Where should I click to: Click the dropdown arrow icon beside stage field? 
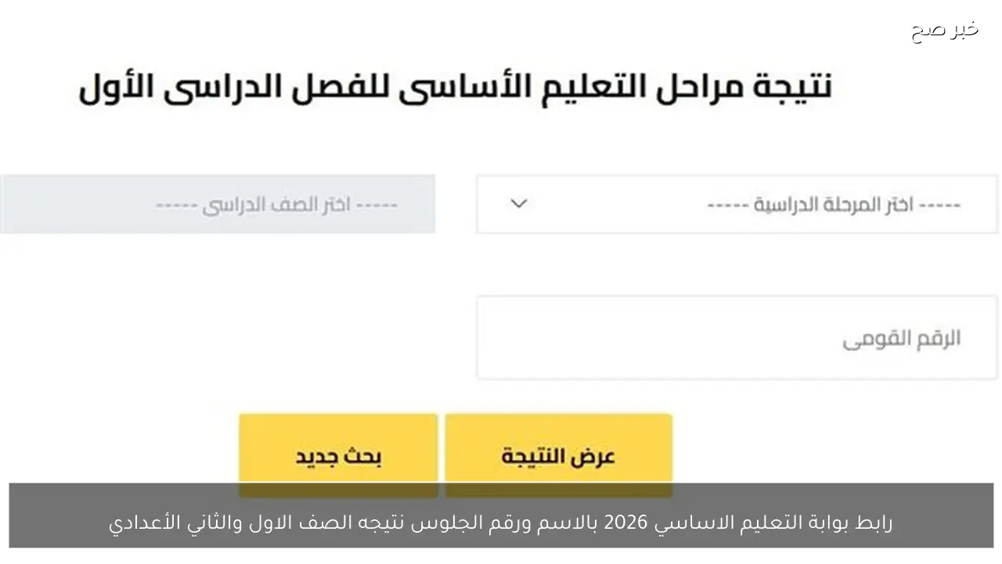tap(517, 204)
